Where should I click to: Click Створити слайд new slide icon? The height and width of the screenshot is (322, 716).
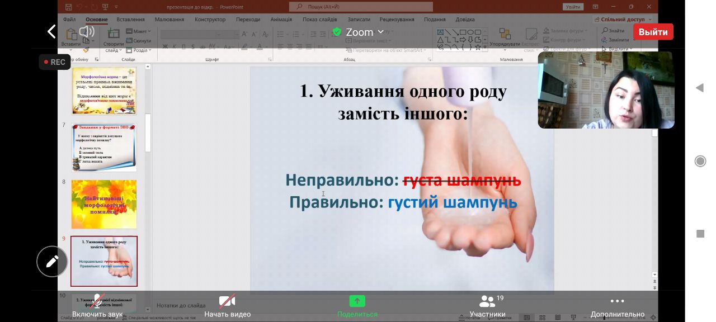click(x=114, y=34)
